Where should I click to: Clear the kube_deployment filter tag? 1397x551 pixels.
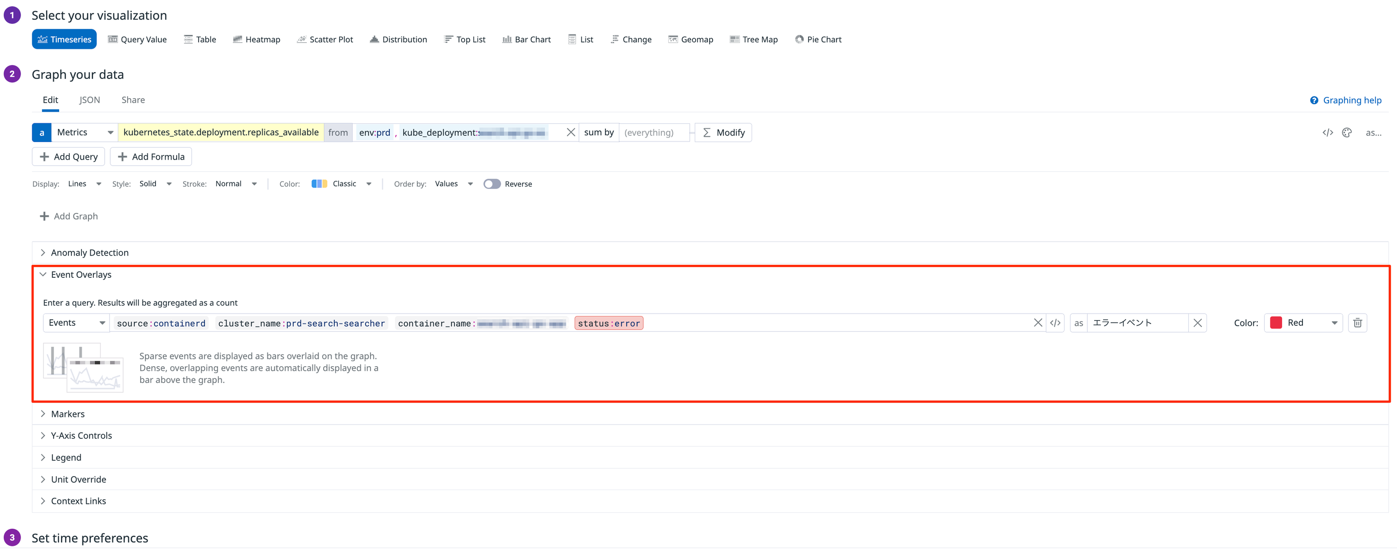[x=570, y=132]
